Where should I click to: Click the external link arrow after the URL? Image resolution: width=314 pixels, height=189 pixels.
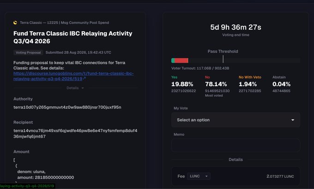[x=85, y=78]
